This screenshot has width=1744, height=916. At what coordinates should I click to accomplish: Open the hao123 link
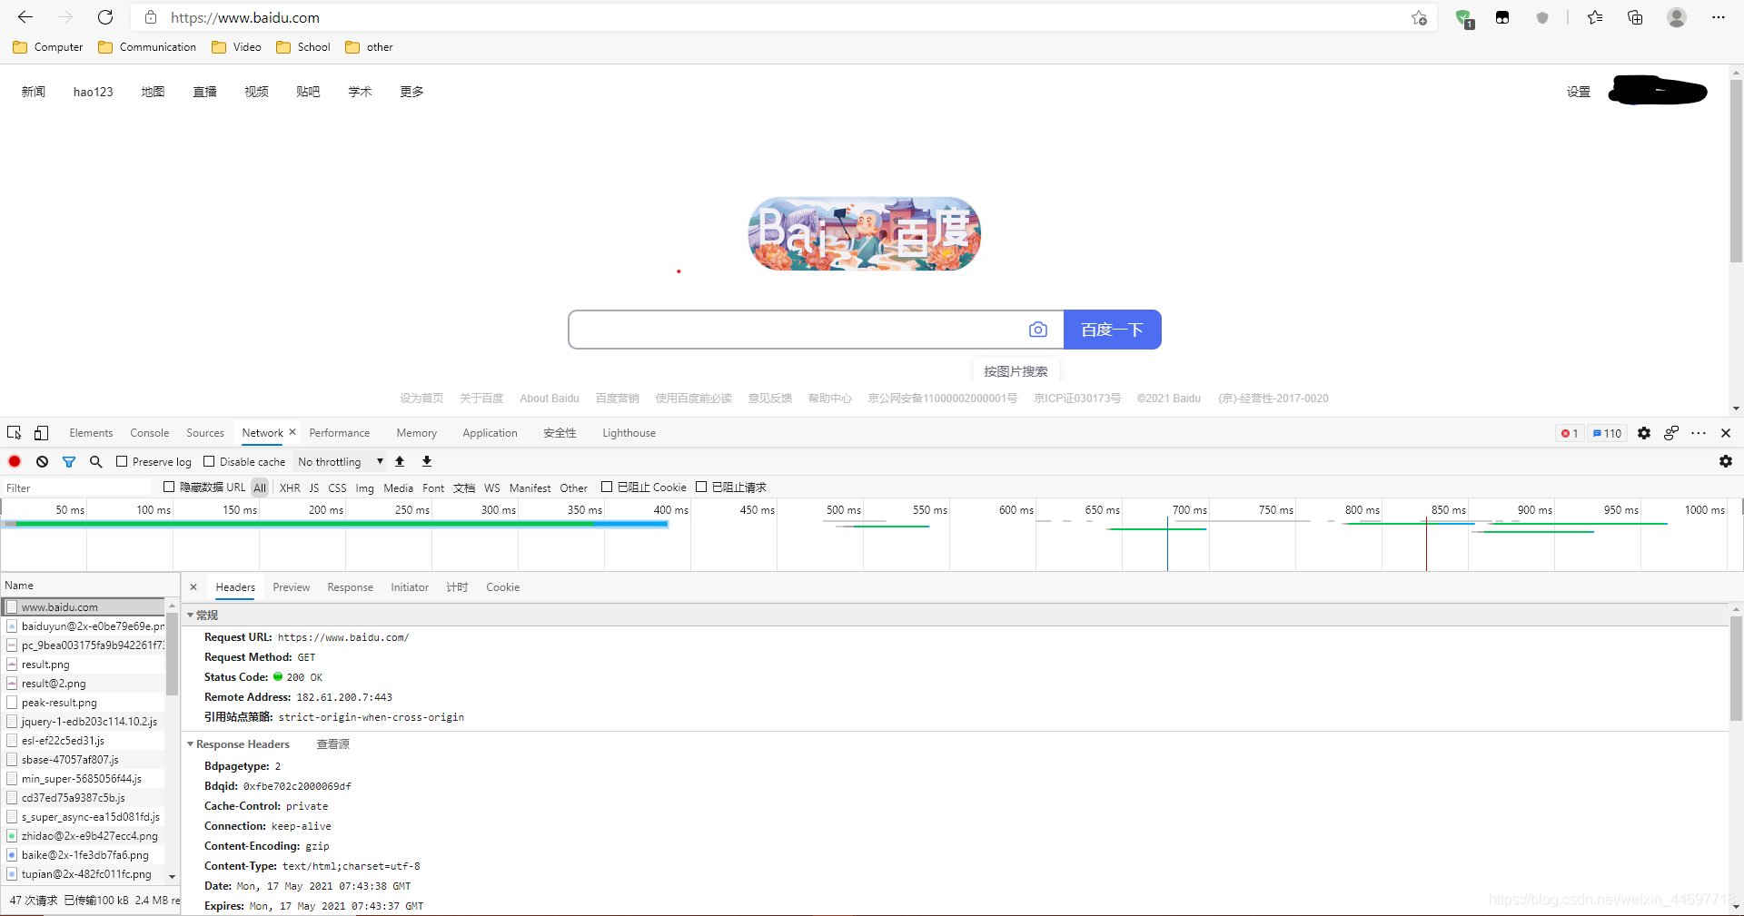click(x=93, y=92)
